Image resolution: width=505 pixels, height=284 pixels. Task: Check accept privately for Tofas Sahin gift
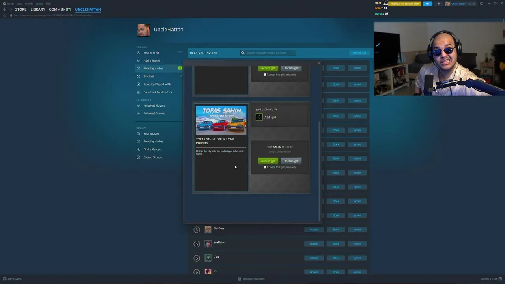click(265, 167)
